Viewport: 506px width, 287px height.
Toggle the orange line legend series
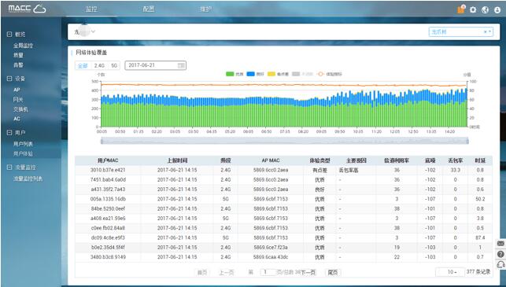point(329,74)
